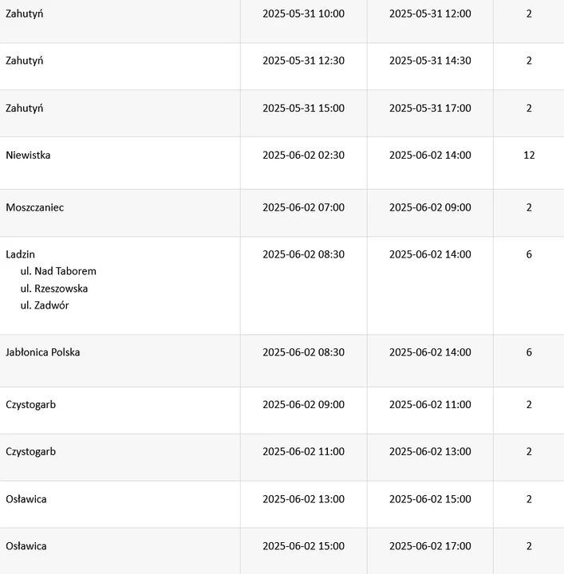564x574 pixels.
Task: Select the Ladzin location entry
Action: point(21,254)
